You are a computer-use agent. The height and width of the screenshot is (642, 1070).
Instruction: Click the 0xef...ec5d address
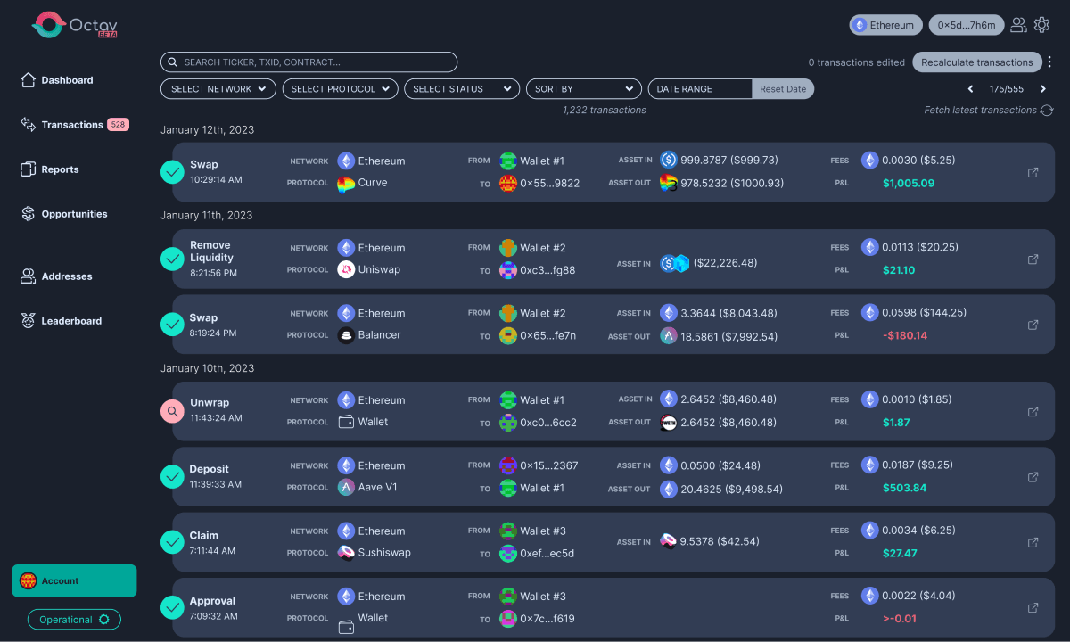[x=547, y=554]
